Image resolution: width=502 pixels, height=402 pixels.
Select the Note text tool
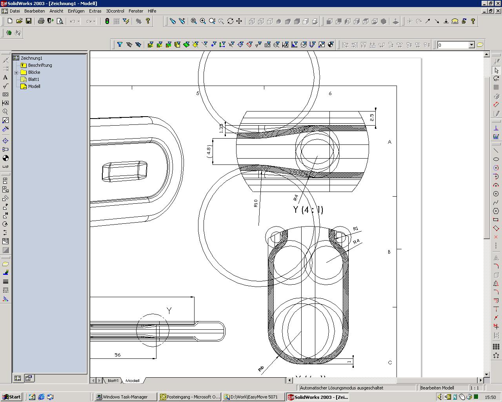pos(5,77)
